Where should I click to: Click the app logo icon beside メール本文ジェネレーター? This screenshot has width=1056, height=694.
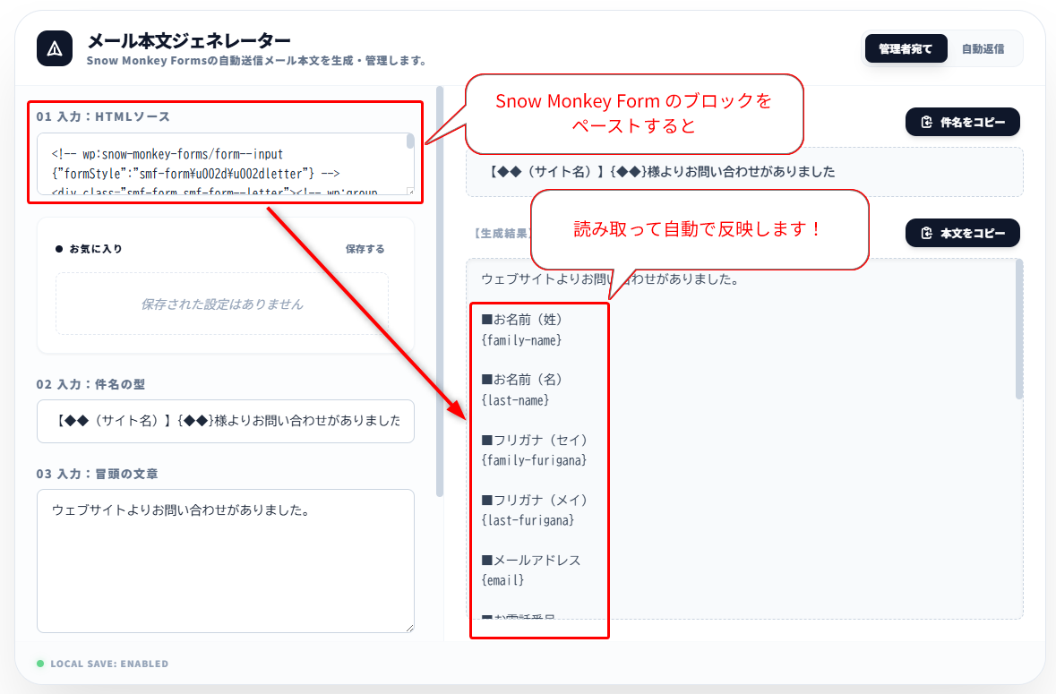(x=55, y=48)
